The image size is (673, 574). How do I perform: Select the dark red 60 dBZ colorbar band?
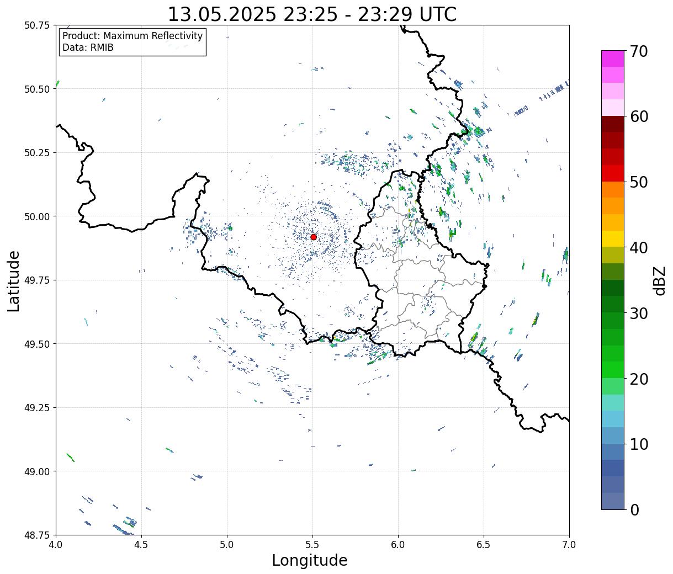[x=613, y=124]
